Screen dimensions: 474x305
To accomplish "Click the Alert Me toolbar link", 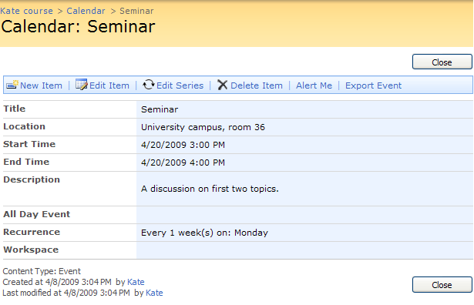I will click(x=314, y=85).
